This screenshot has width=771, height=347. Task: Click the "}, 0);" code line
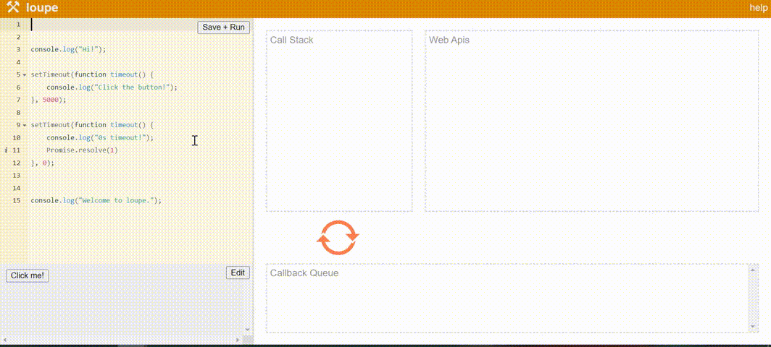click(x=42, y=163)
